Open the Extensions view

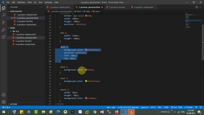click(x=4, y=37)
